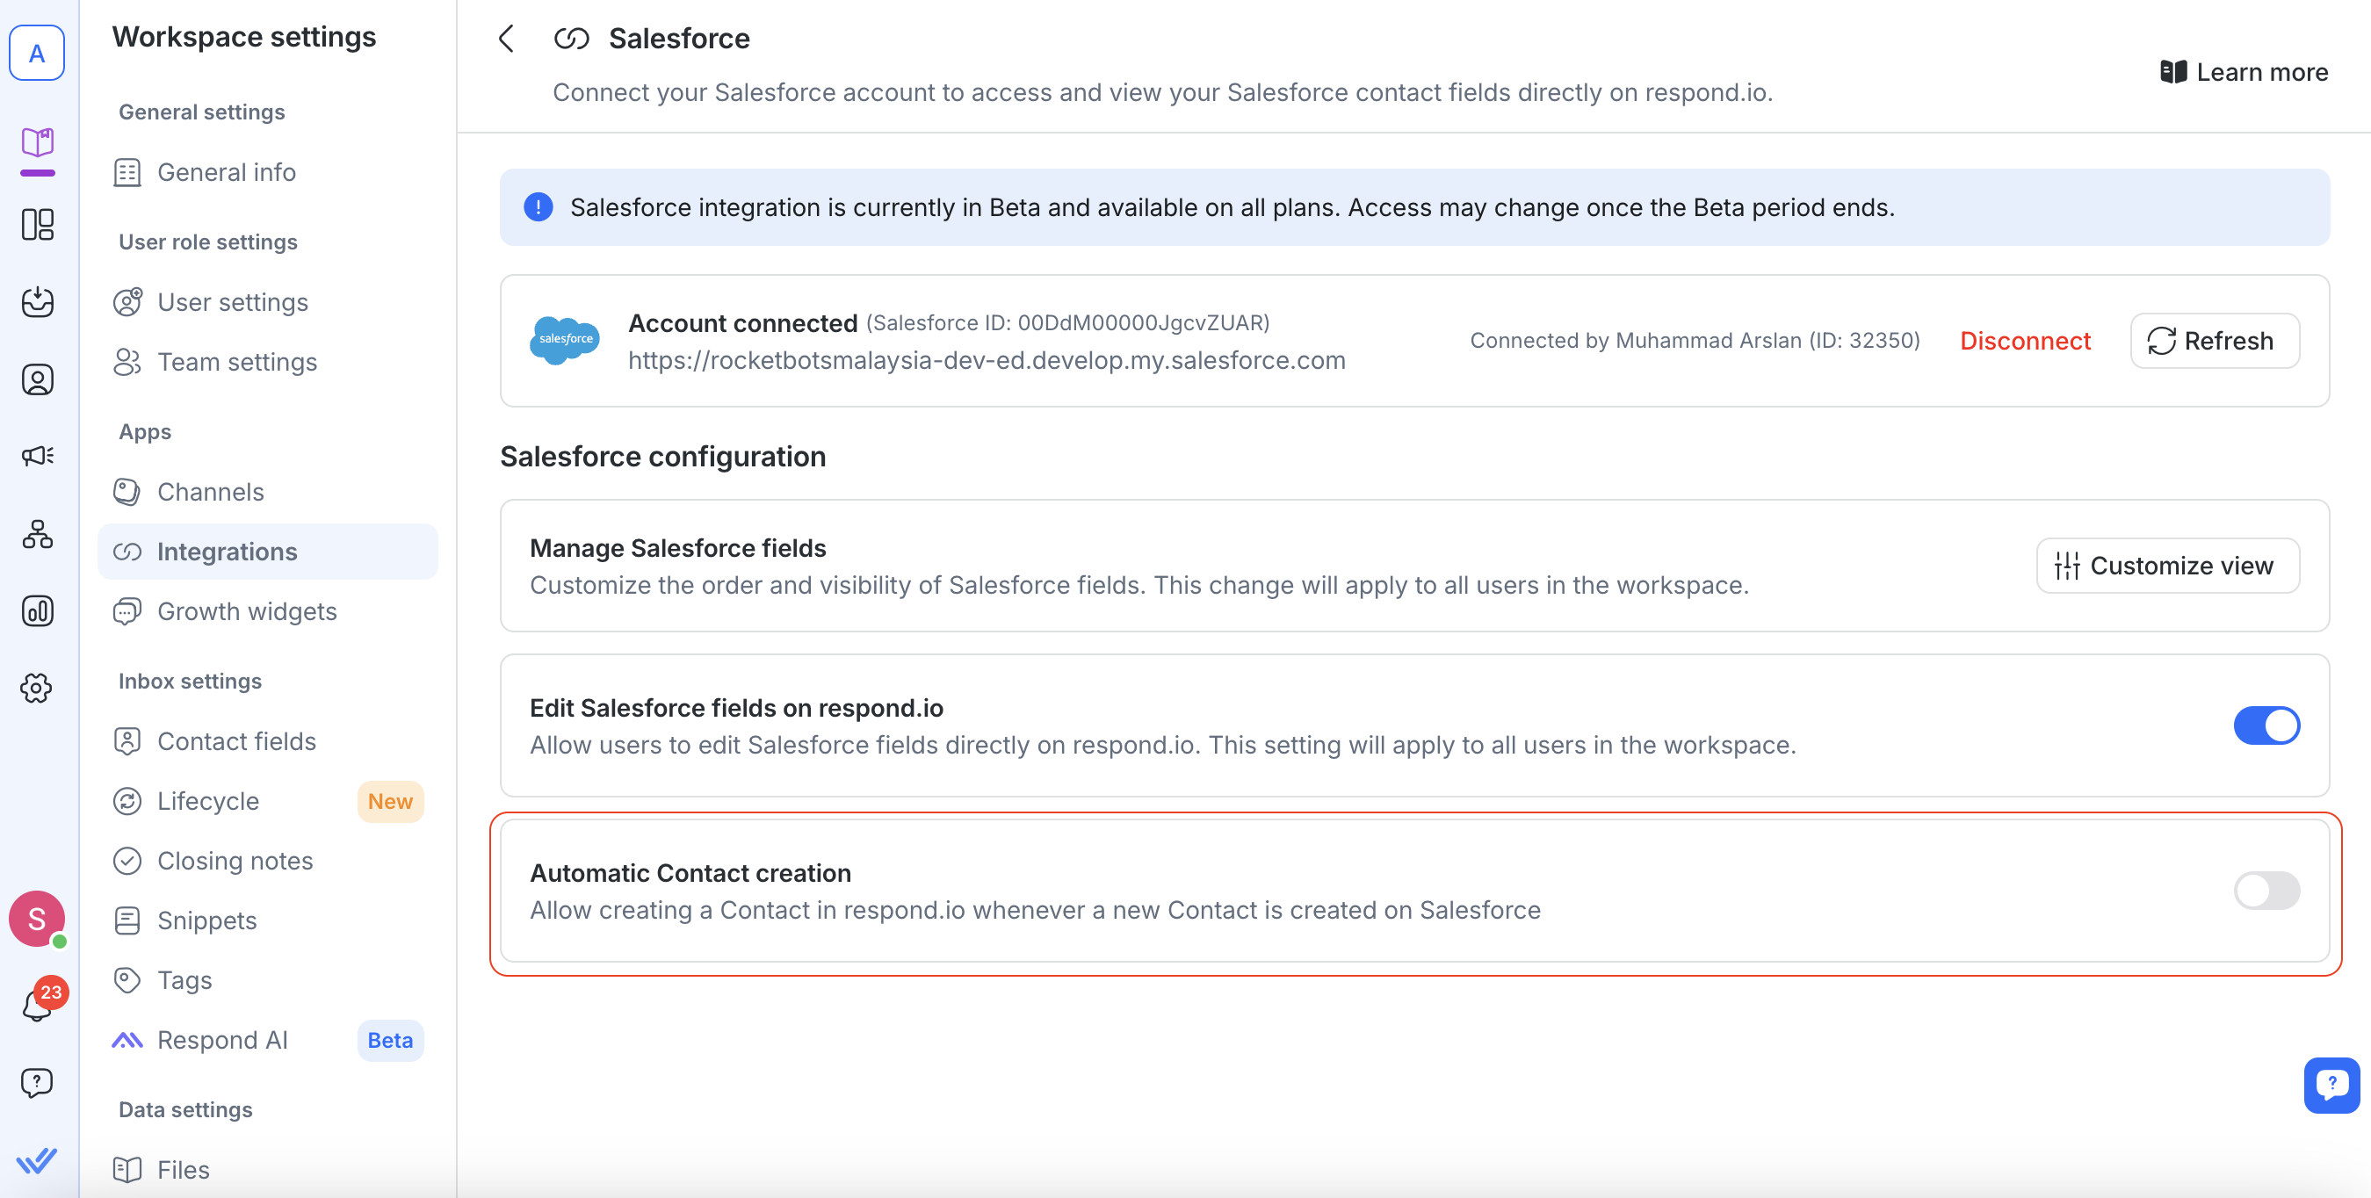2371x1198 pixels.
Task: Click the red Disconnect link
Action: [2024, 341]
